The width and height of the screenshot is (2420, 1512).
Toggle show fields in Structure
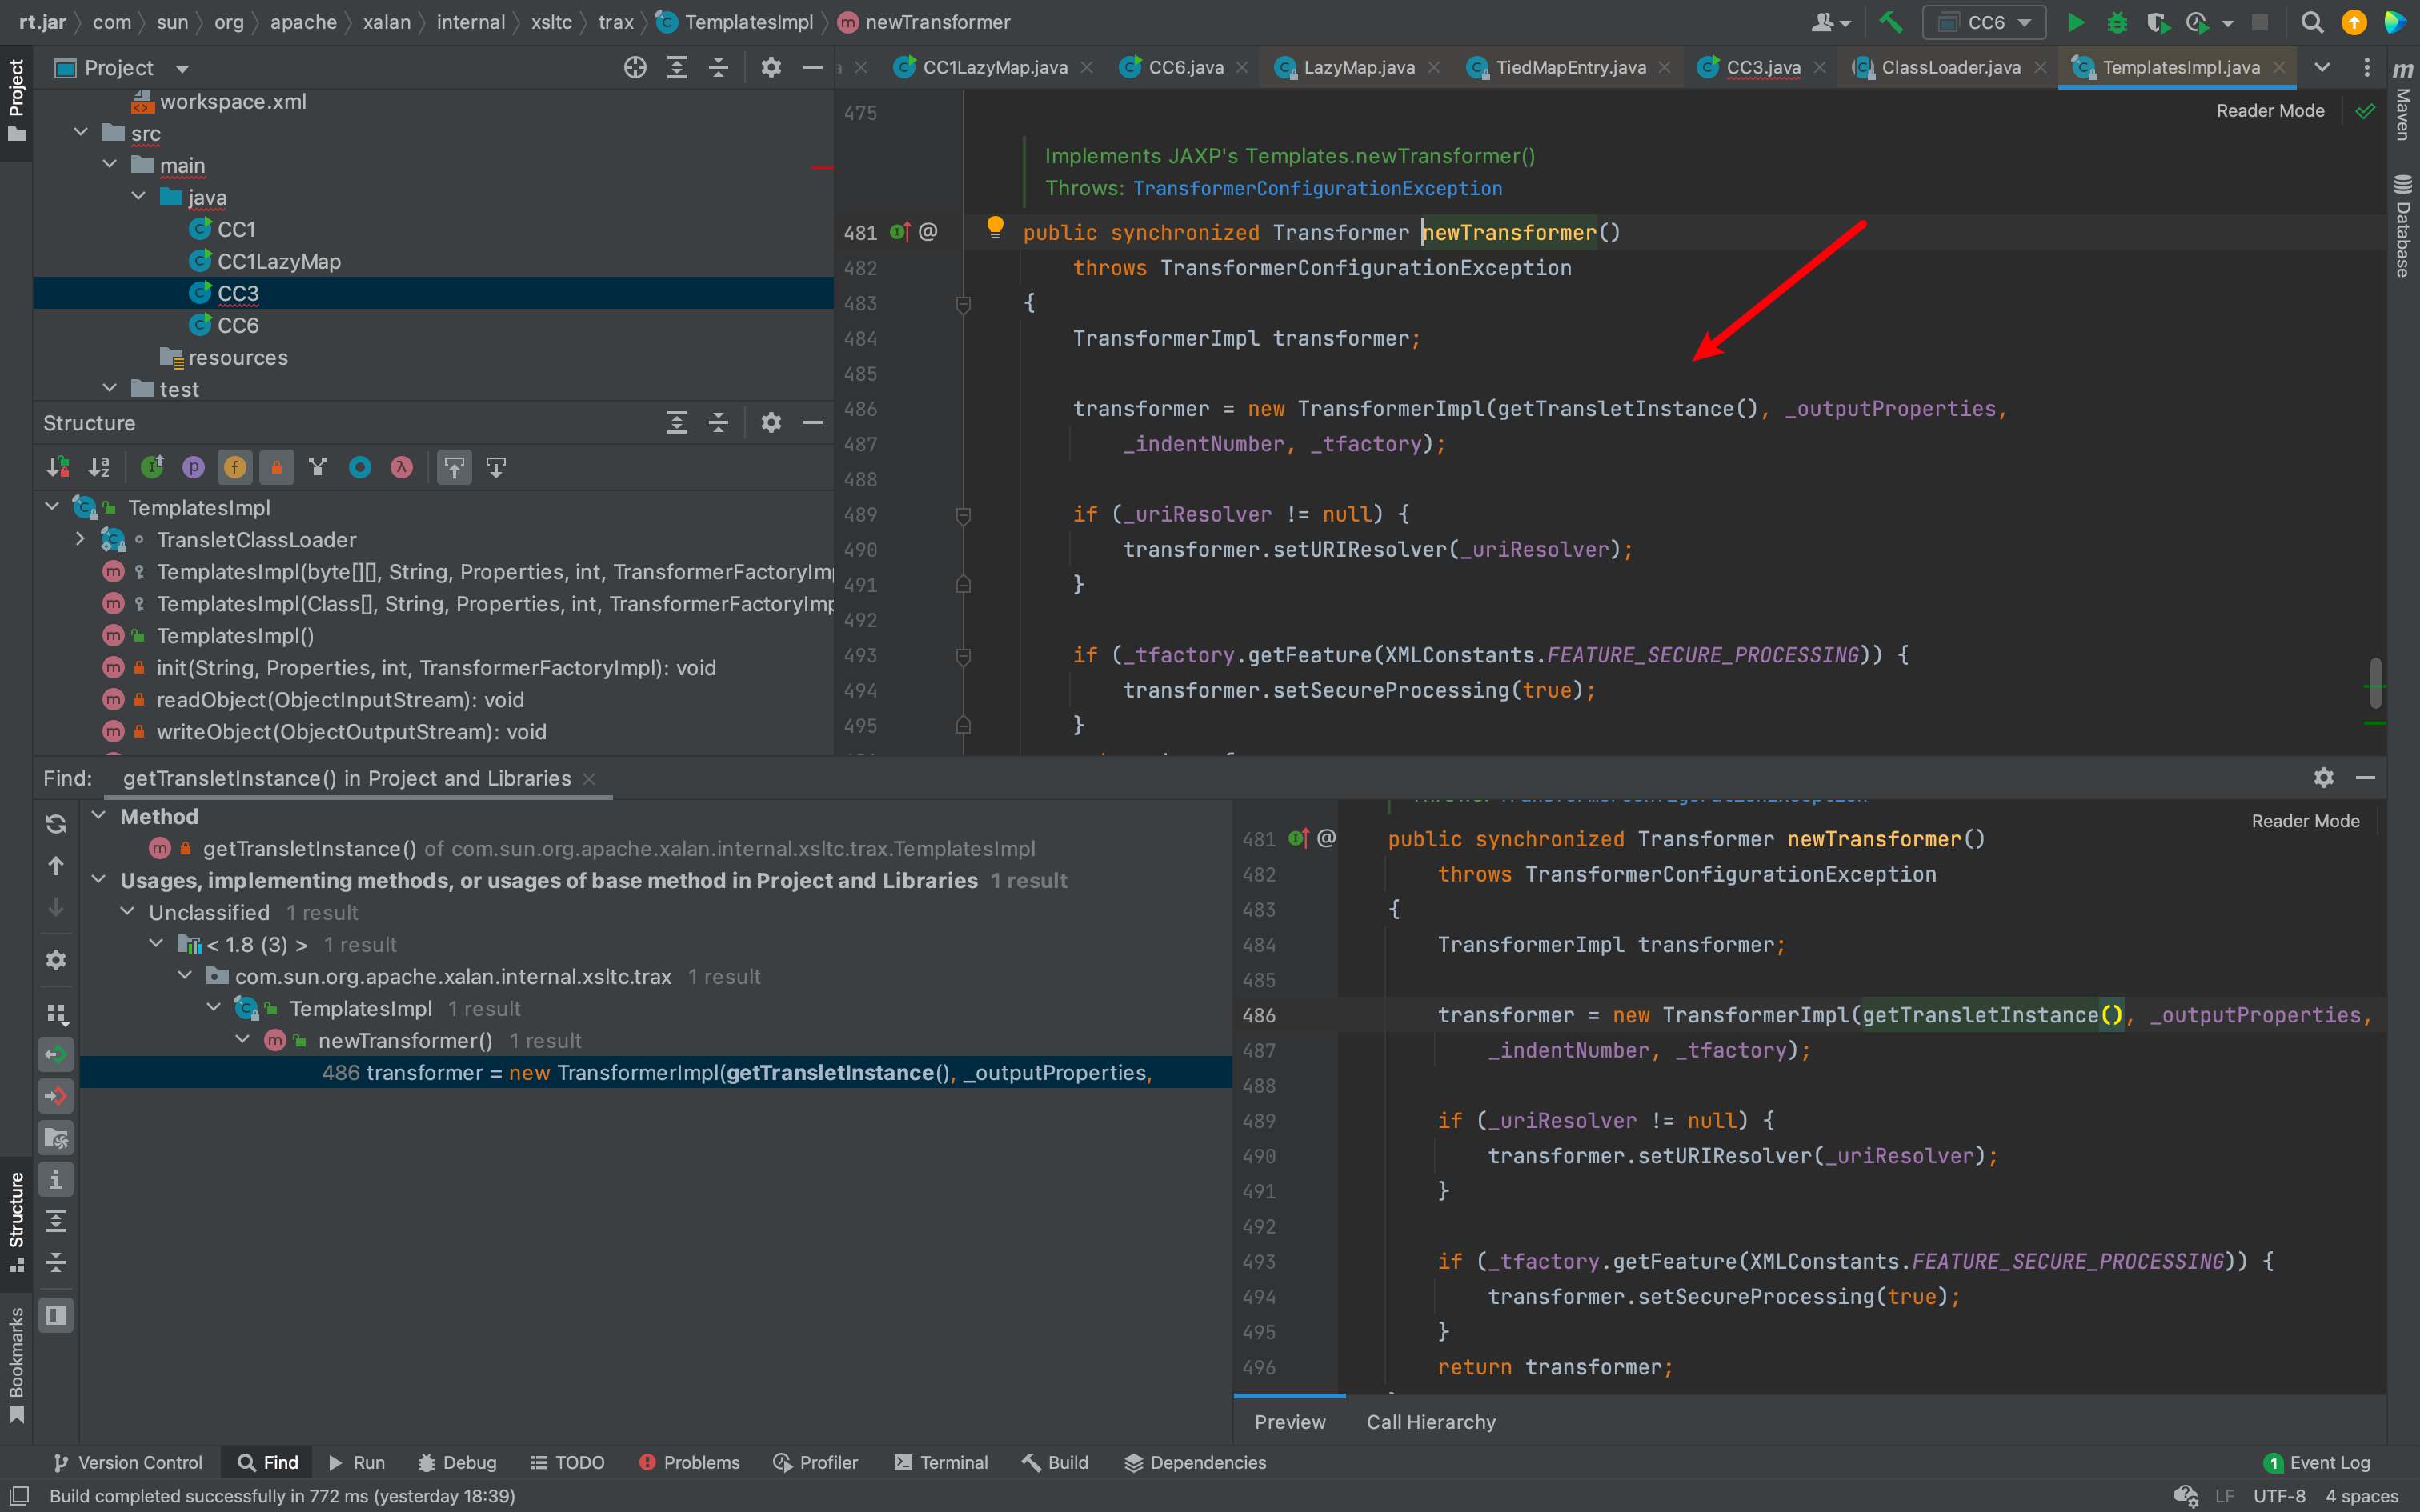coord(235,467)
